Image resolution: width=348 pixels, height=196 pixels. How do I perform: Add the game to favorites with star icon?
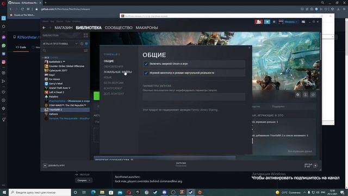313,95
